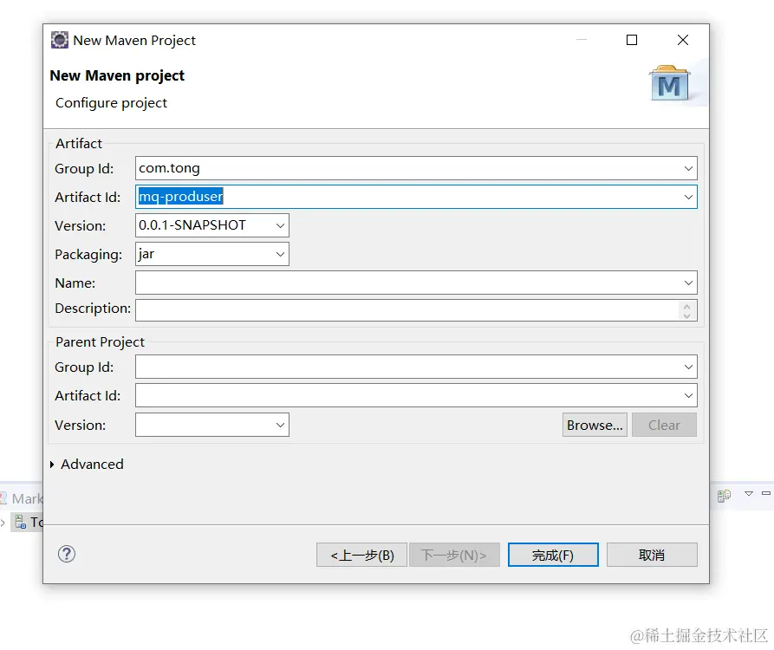Go back with the <上一步(B) button
774x650 pixels.
click(361, 555)
